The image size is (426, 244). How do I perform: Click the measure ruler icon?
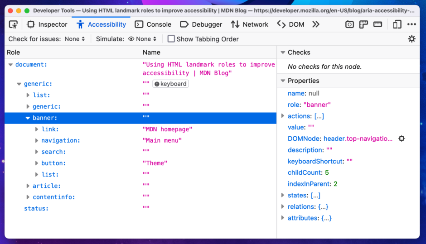[378, 24]
